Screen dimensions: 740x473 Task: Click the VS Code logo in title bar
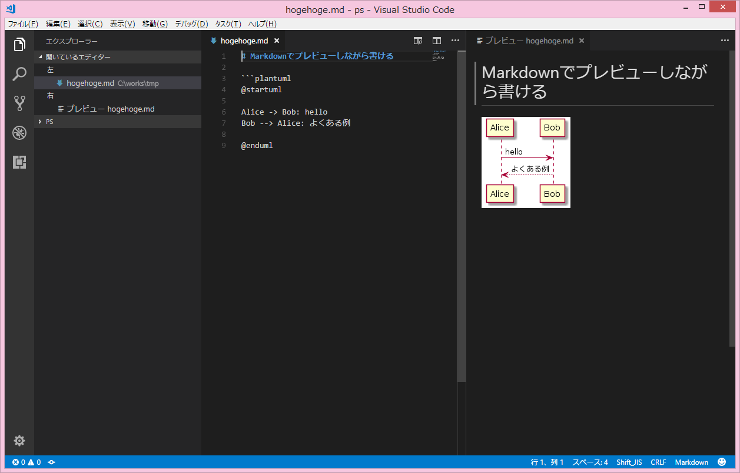10,9
